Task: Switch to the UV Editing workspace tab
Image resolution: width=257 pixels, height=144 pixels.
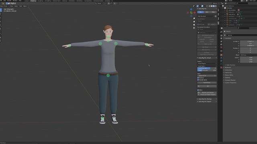Action: (48, 1)
